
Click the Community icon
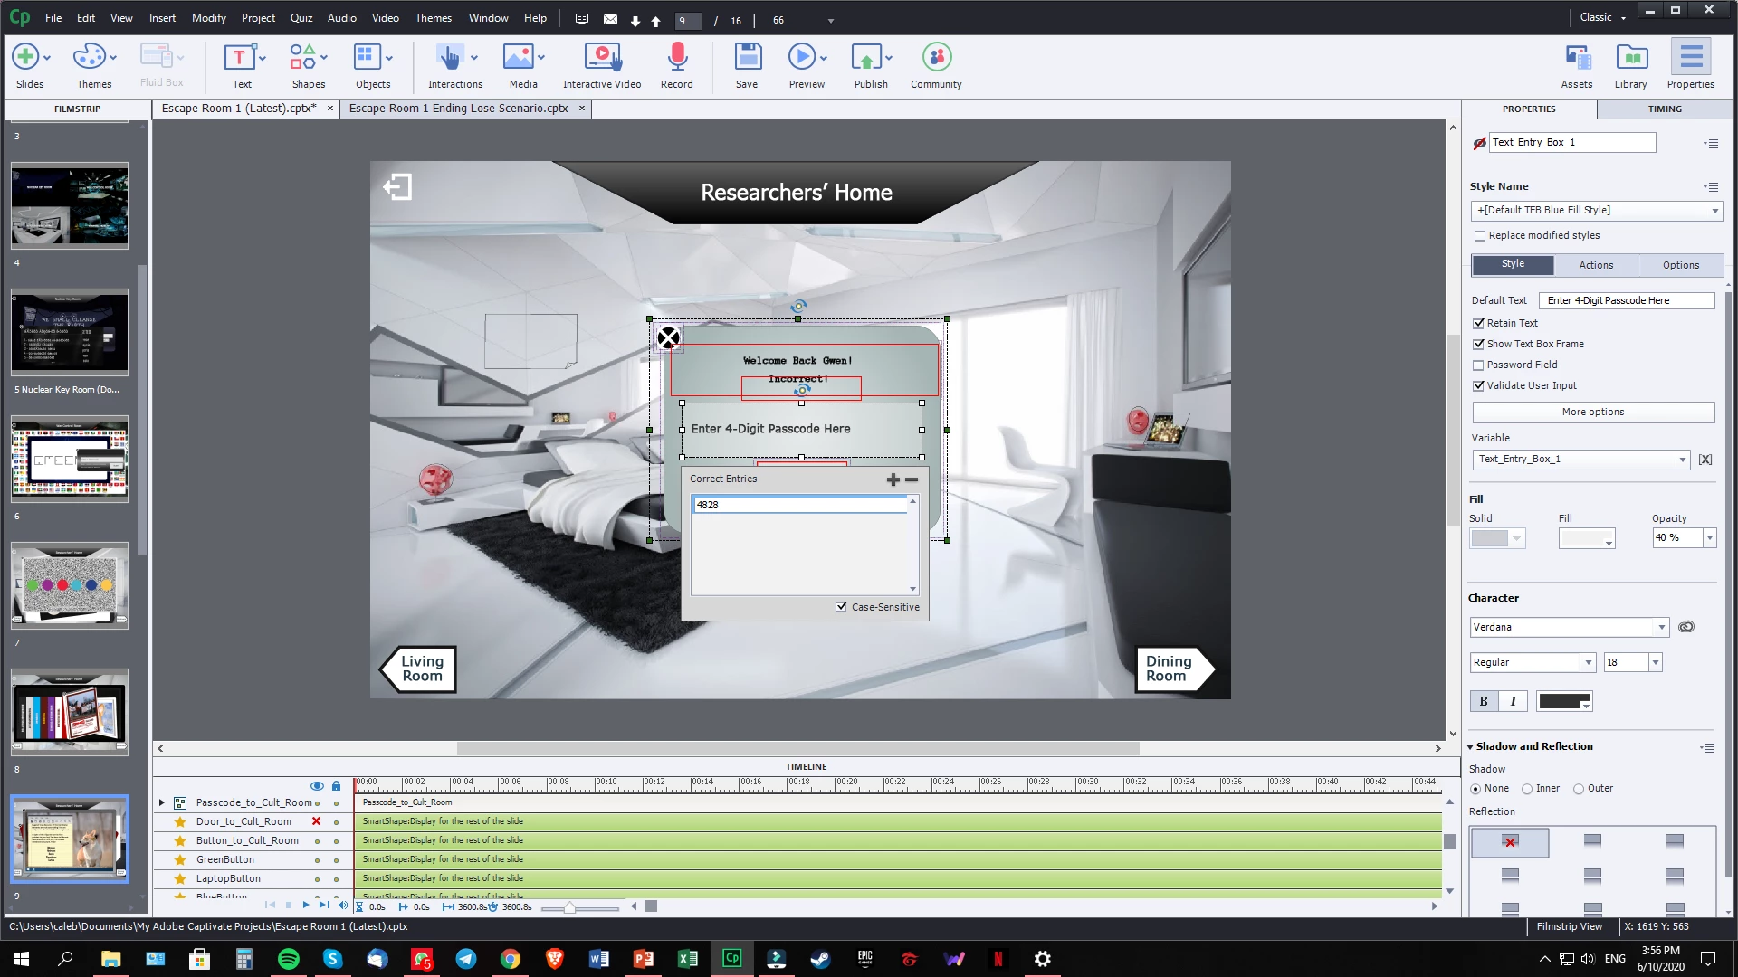click(x=936, y=58)
